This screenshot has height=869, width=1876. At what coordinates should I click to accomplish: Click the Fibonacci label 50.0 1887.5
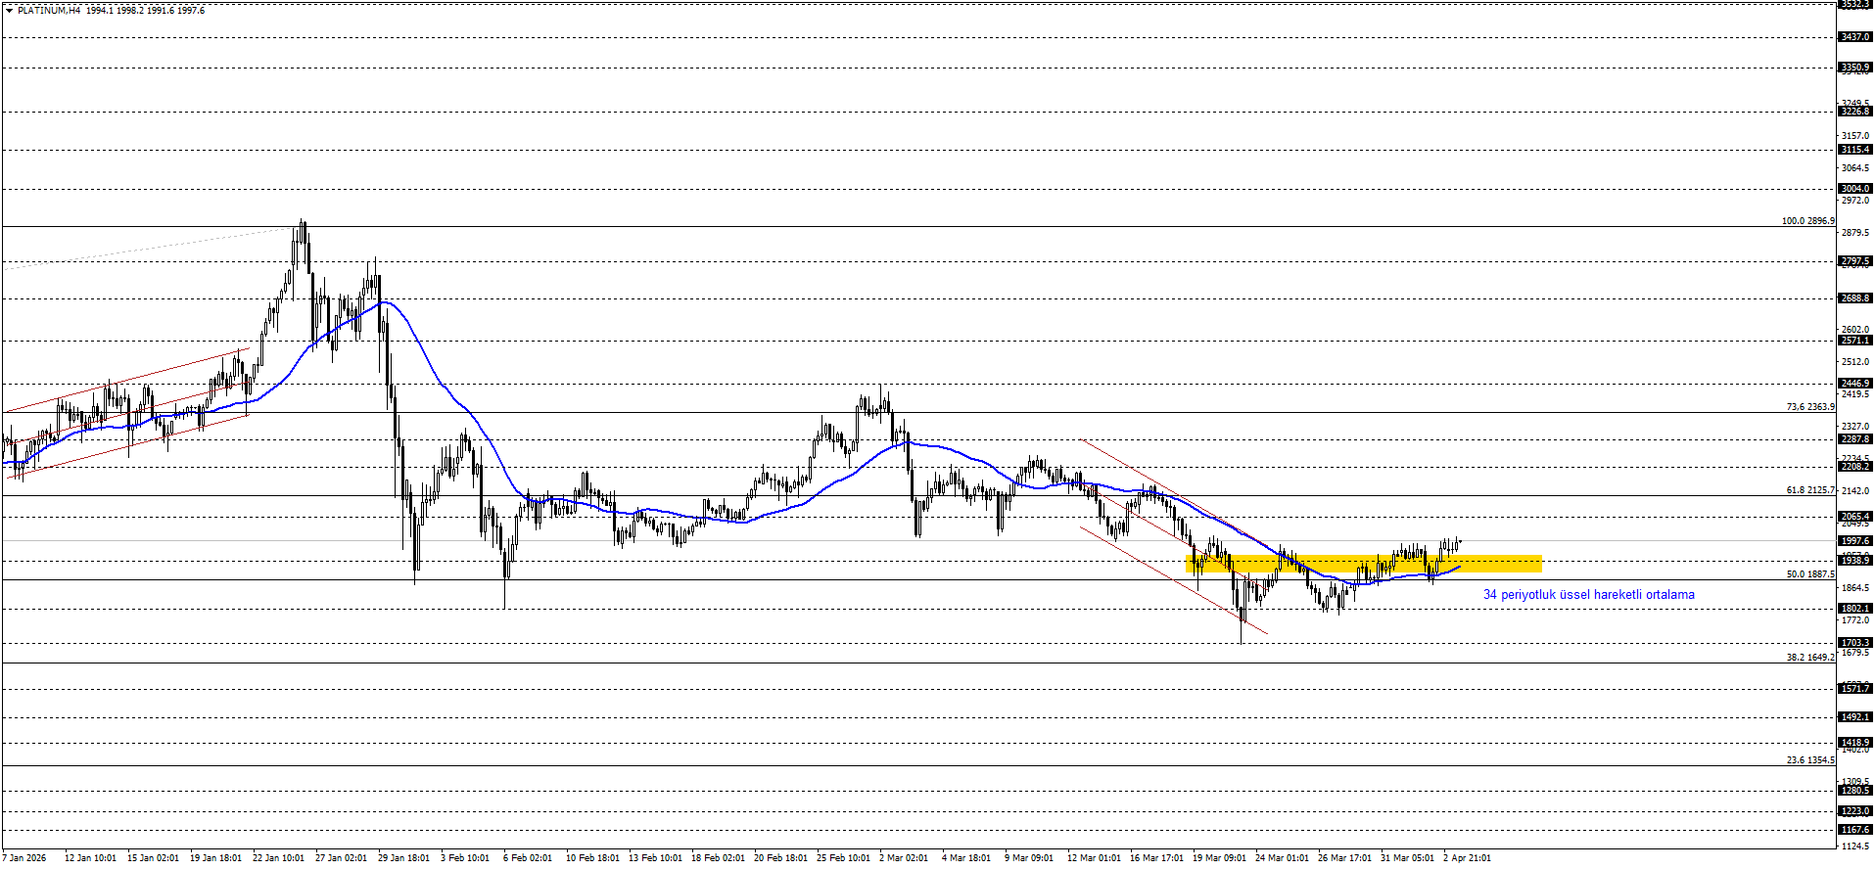[1809, 574]
